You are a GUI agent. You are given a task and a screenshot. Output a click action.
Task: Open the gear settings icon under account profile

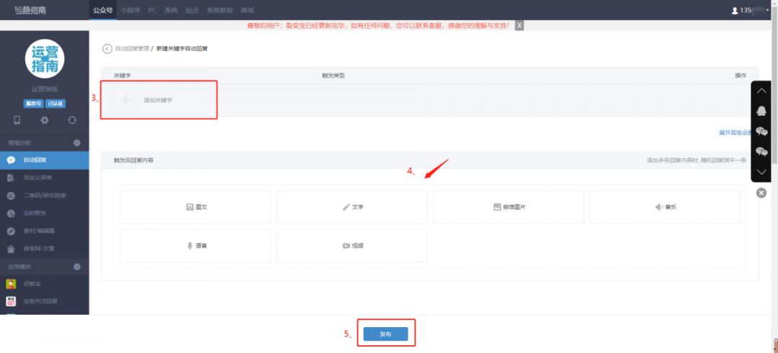45,120
